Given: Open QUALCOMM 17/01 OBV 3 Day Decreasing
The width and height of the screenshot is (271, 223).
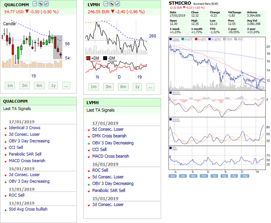Looking at the screenshot, I should point(29,141).
